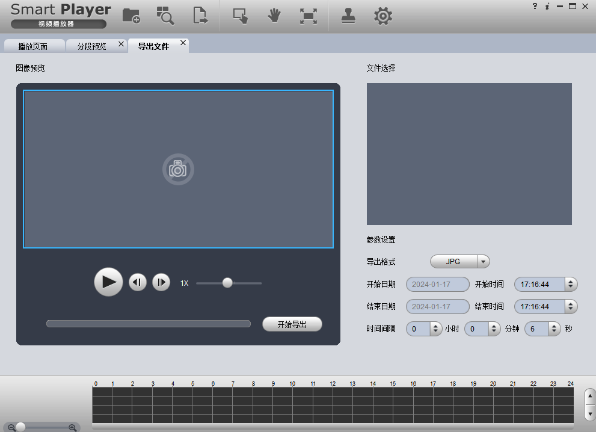Close the 导出文件 tab
This screenshot has width=596, height=432.
183,43
